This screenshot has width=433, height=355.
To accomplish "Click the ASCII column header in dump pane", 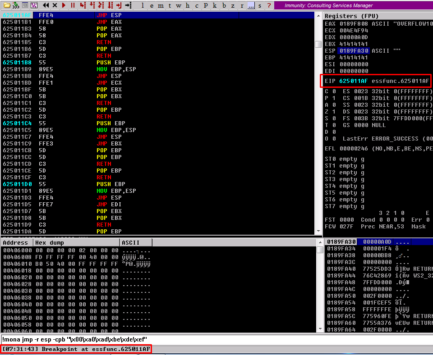I will pyautogui.click(x=136, y=242).
